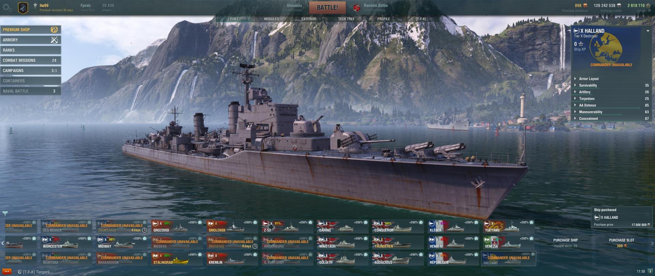Open the settings gear menu
Screen dimensions: 655x276
pos(8,7)
